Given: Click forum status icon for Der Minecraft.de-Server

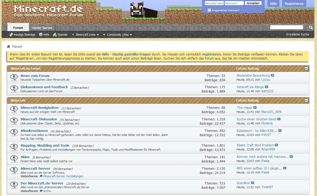Looking at the screenshot, I should 14,185.
